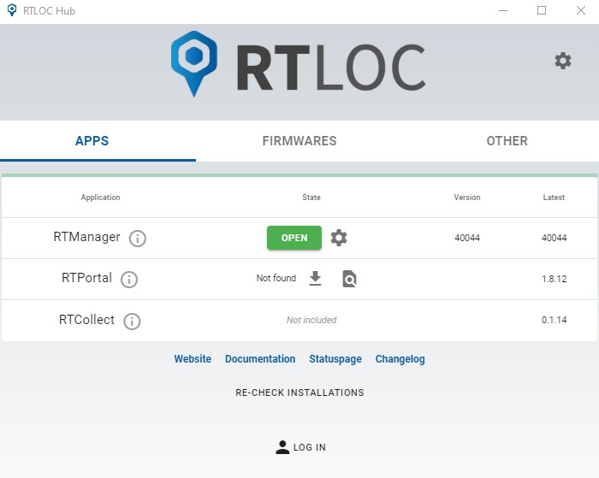This screenshot has height=478, width=599.
Task: Click RTCollect latest version 0.1.14
Action: click(x=554, y=320)
